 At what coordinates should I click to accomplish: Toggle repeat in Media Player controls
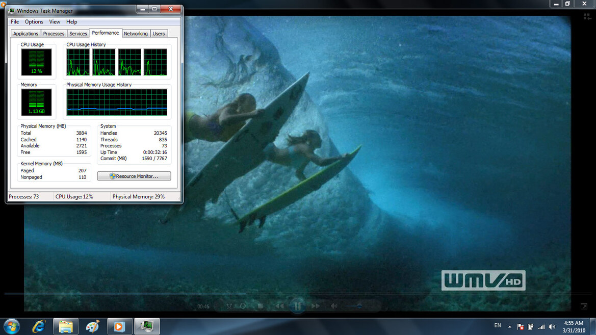click(x=243, y=306)
